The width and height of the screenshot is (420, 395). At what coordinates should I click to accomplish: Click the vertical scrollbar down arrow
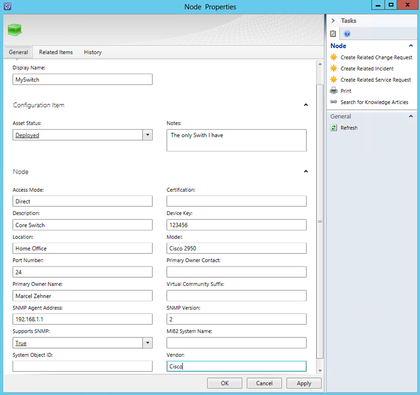coord(320,370)
